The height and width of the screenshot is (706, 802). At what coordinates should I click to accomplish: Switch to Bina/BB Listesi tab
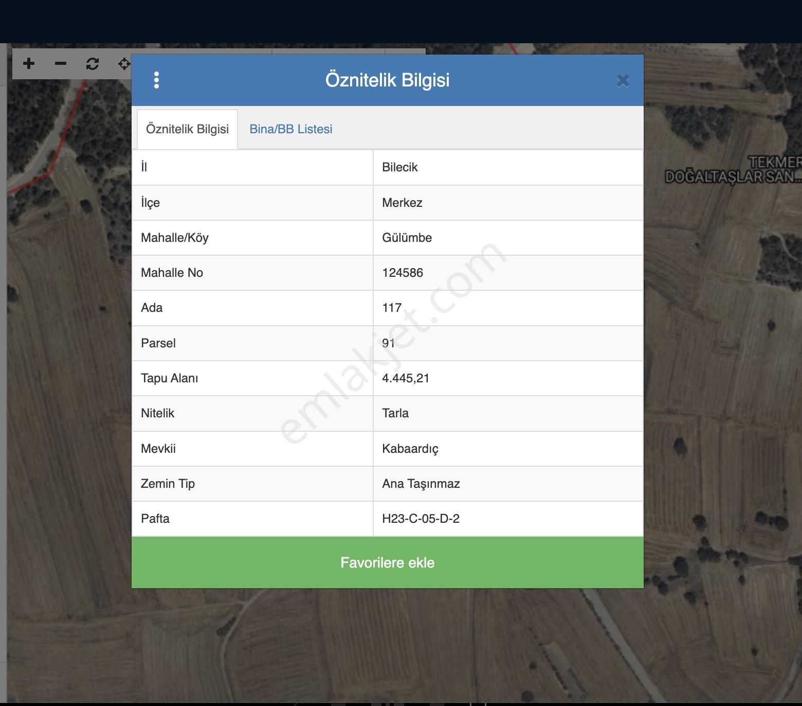tap(291, 129)
